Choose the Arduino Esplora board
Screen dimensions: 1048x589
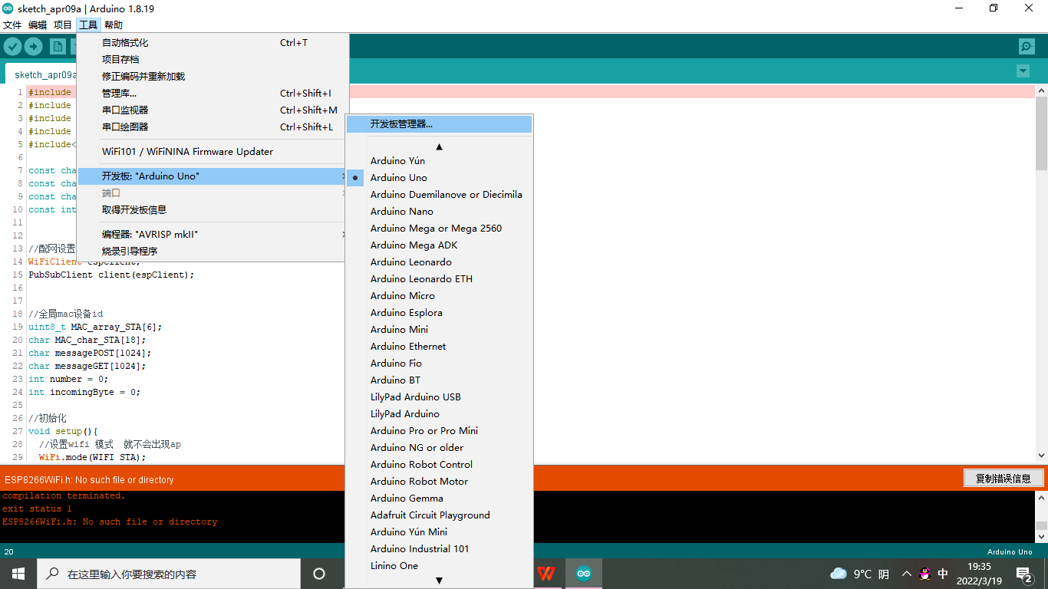pos(439,313)
